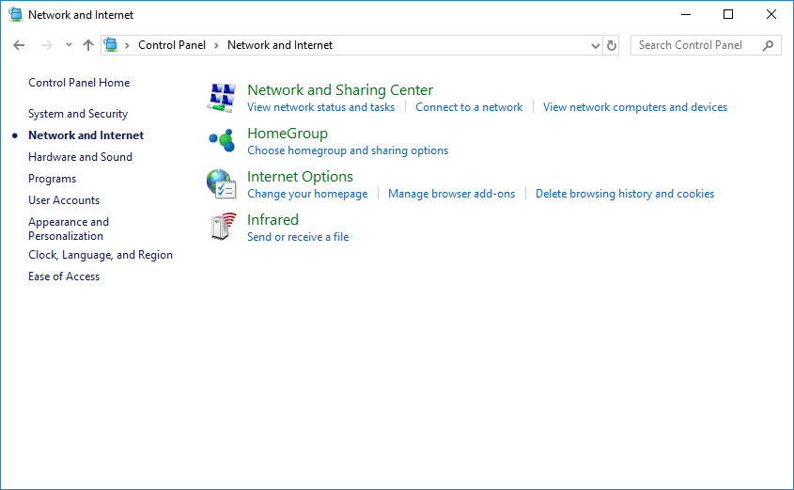
Task: Click the Network and Sharing Center icon
Action: click(x=222, y=97)
